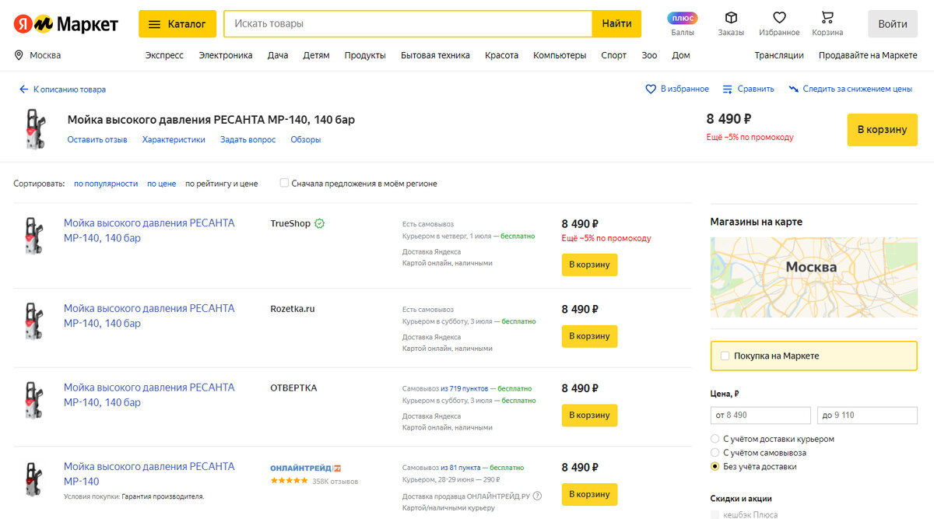
Task: Open the Rozetka.ru store name
Action: (x=293, y=309)
